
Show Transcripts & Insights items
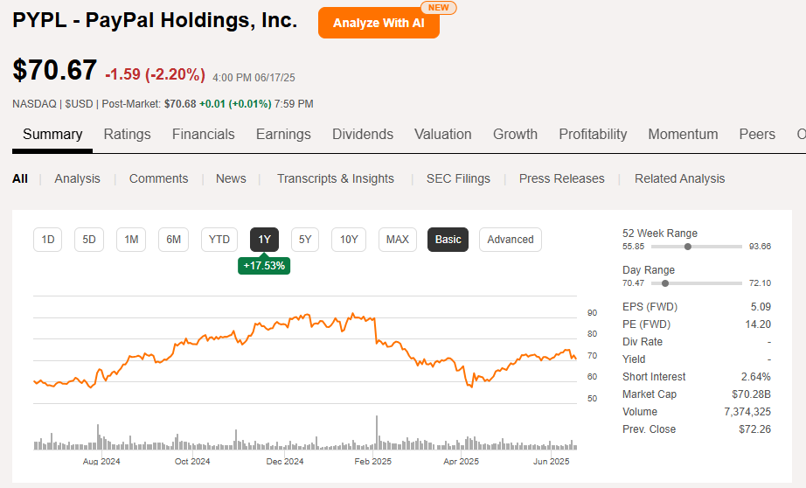pos(336,178)
